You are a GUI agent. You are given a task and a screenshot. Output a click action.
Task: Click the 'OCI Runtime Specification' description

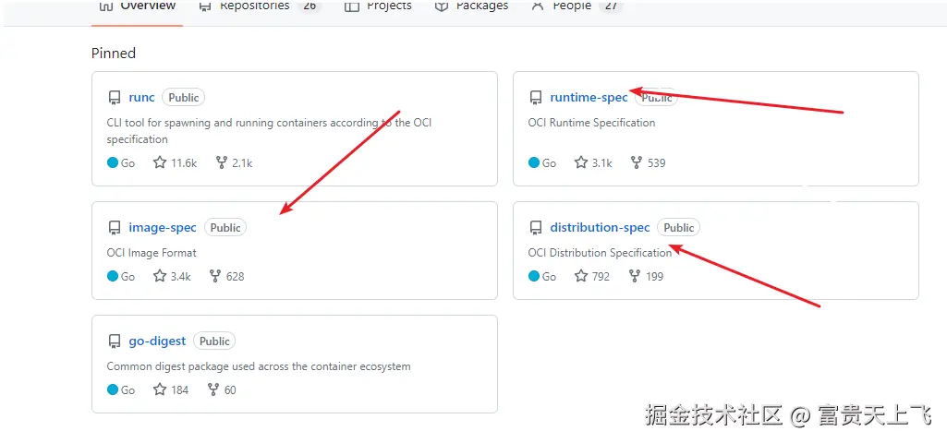coord(591,123)
